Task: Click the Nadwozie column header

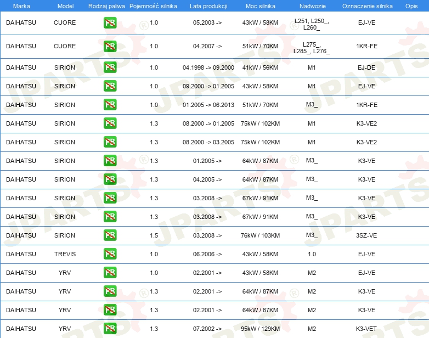Action: click(313, 6)
